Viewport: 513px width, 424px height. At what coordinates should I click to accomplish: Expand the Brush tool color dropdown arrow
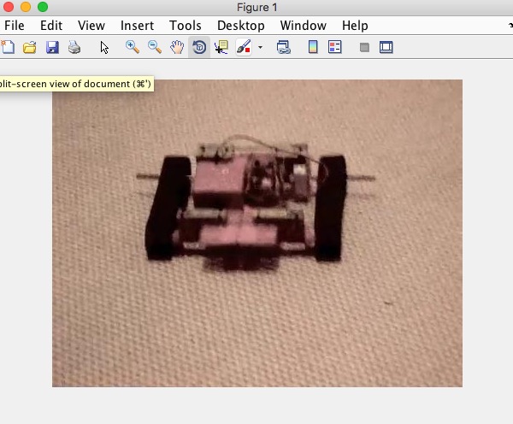[x=260, y=48]
